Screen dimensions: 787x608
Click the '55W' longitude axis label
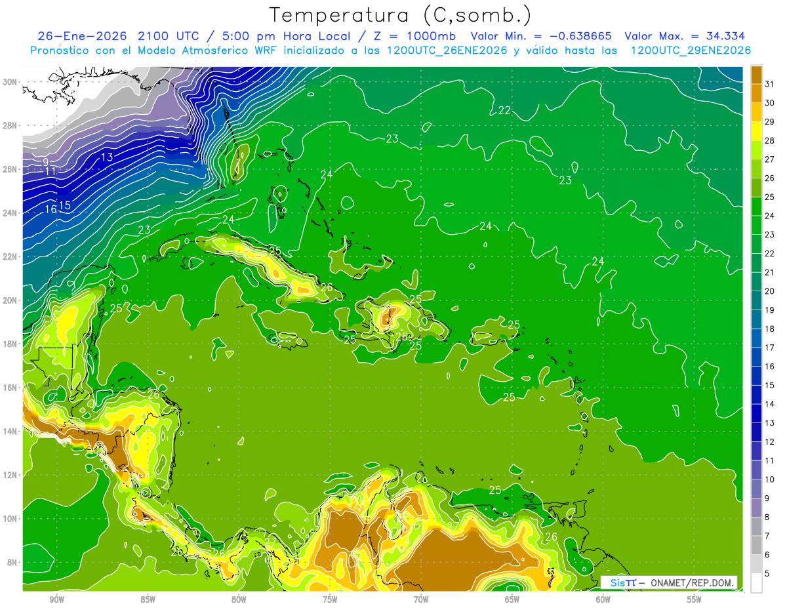tap(694, 599)
